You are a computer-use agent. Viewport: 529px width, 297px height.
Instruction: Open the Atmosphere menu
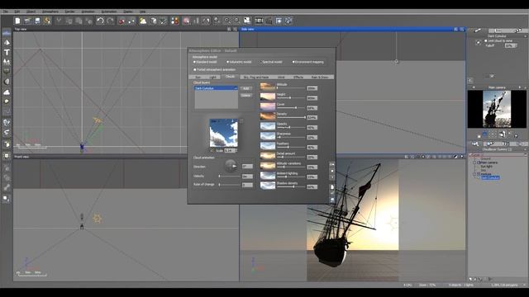pyautogui.click(x=50, y=12)
